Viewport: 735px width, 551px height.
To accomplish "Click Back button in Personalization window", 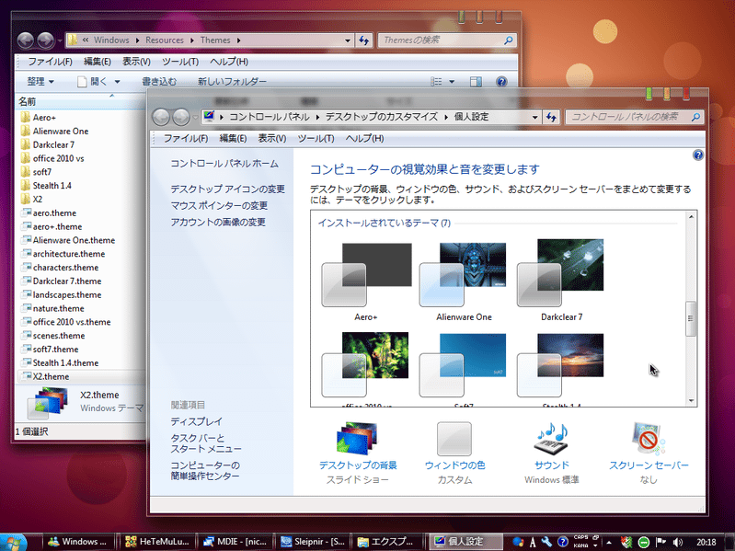I will pos(161,117).
